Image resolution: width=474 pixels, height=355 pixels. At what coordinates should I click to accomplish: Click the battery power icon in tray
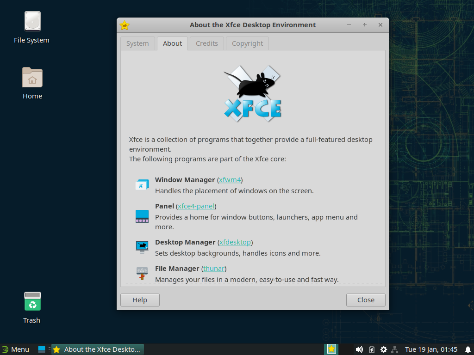[372, 349]
